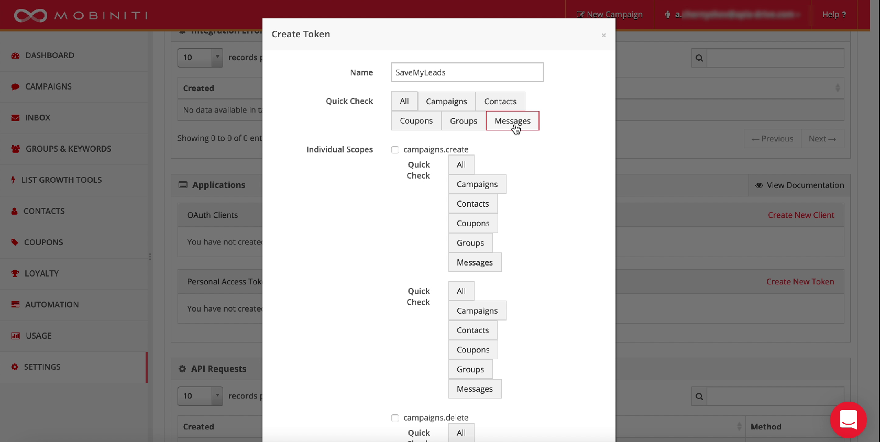Click the sidebar Contacts person icon
The image size is (880, 442).
[x=15, y=211]
